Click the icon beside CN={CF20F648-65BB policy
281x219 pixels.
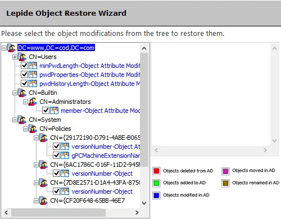tap(43, 200)
